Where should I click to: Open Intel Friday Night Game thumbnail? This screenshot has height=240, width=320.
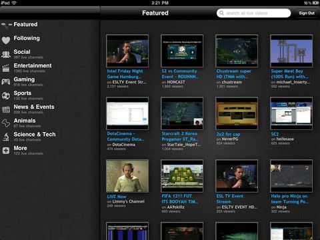pos(127,51)
